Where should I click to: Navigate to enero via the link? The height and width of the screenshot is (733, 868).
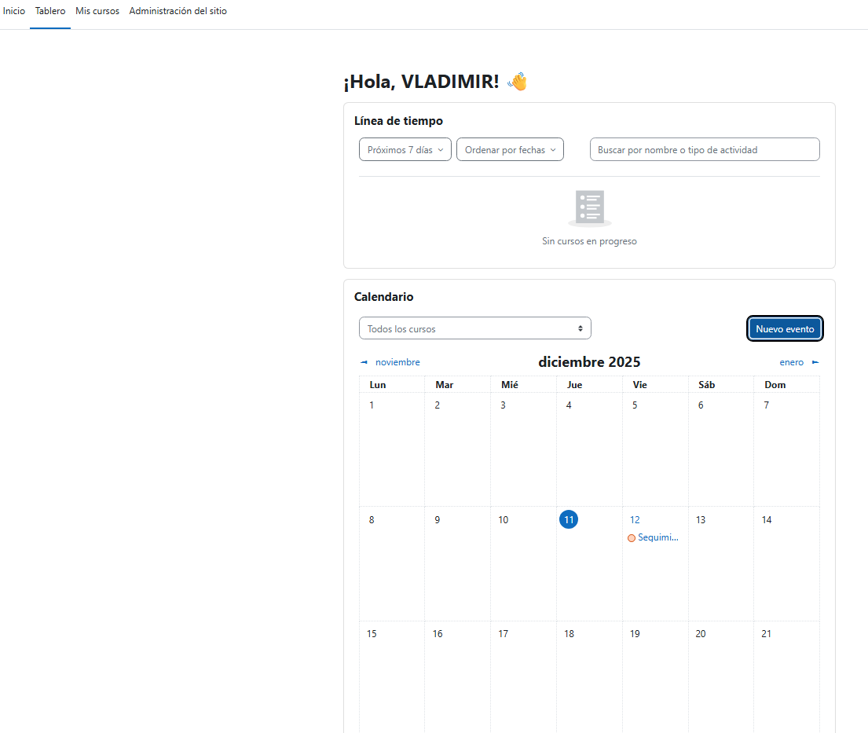point(791,362)
